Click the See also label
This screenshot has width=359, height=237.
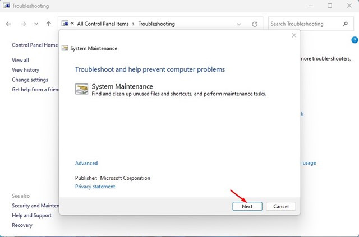[x=21, y=196]
